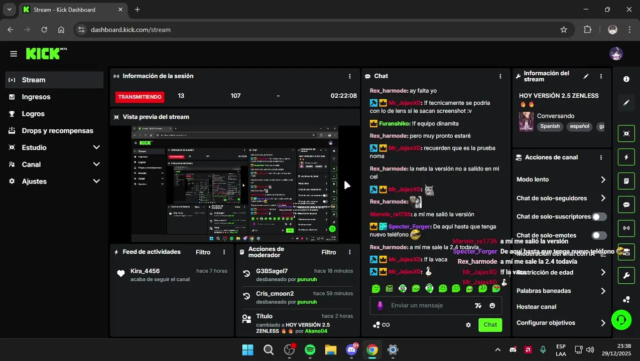Open the profile avatar in the Kick header
Viewport: 640px width, 361px height.
pos(616,54)
